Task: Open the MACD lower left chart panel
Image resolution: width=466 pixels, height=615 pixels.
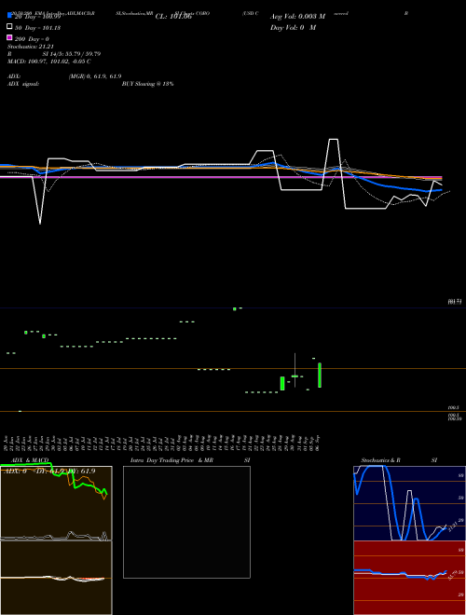Action: point(56,578)
